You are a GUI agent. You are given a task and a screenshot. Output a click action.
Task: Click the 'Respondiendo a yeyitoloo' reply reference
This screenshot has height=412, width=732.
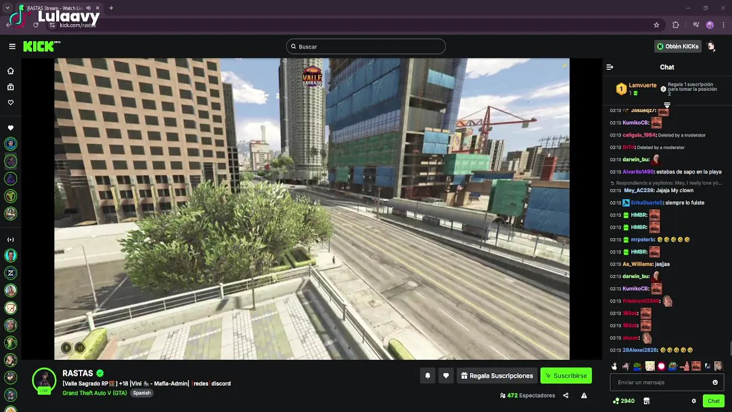coord(666,183)
